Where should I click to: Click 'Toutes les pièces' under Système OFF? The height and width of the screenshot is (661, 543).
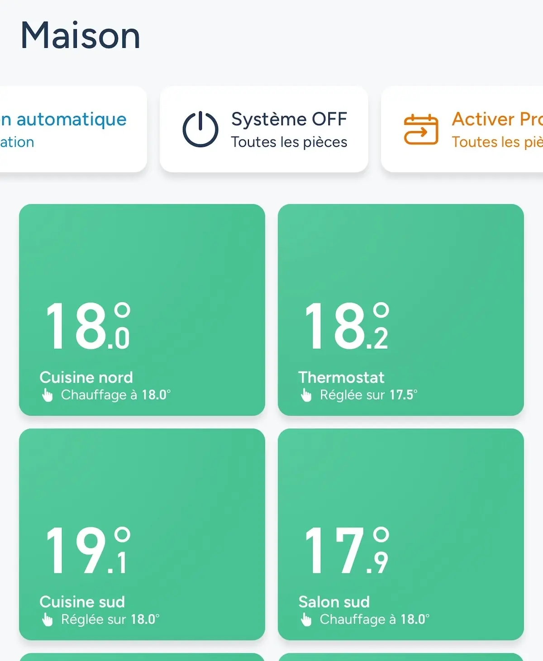pyautogui.click(x=289, y=142)
